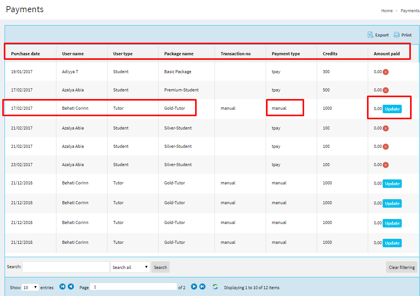Go to the previous page

point(71,287)
